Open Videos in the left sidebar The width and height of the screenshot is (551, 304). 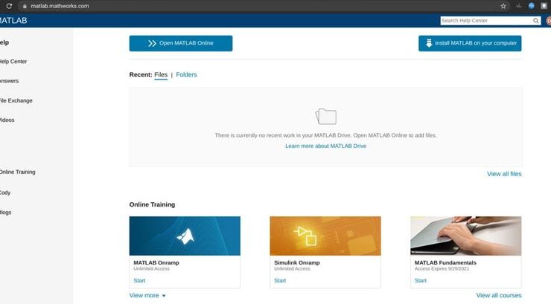click(x=7, y=120)
